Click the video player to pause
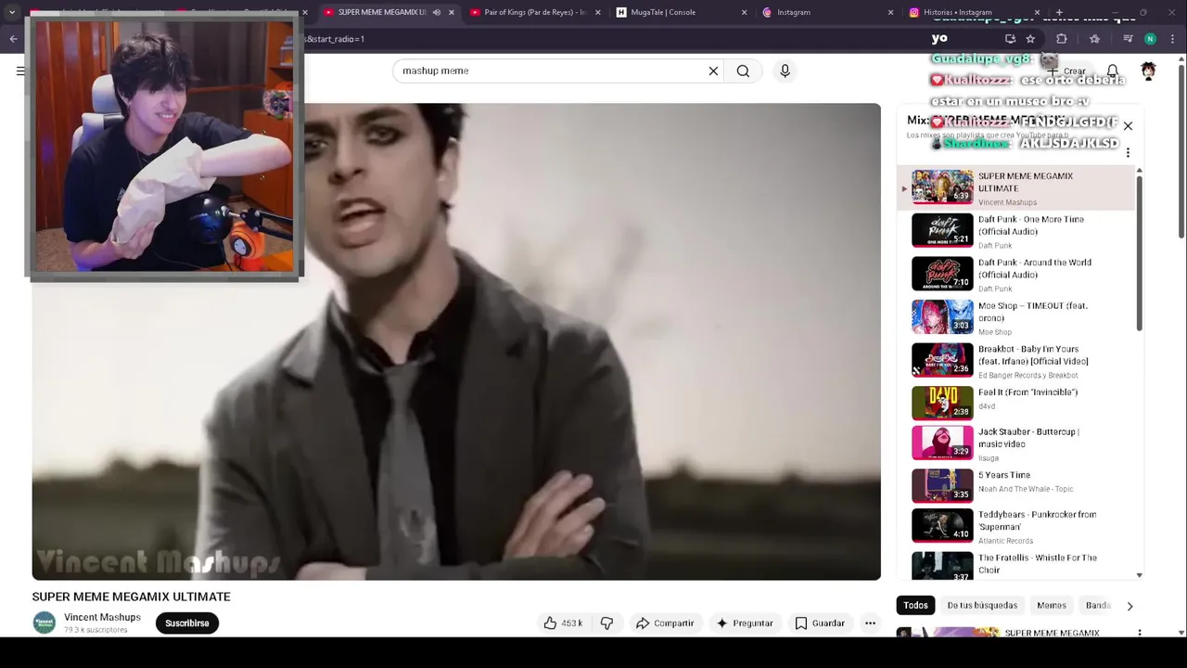Screen dimensions: 1187x668 [x=456, y=341]
